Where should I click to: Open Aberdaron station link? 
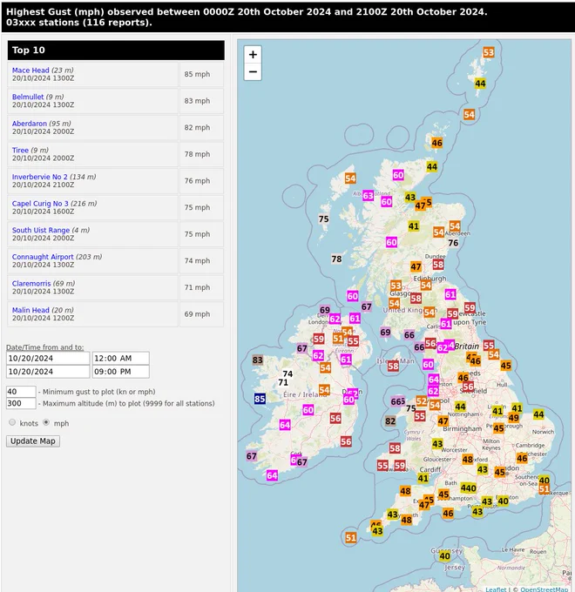pos(30,124)
